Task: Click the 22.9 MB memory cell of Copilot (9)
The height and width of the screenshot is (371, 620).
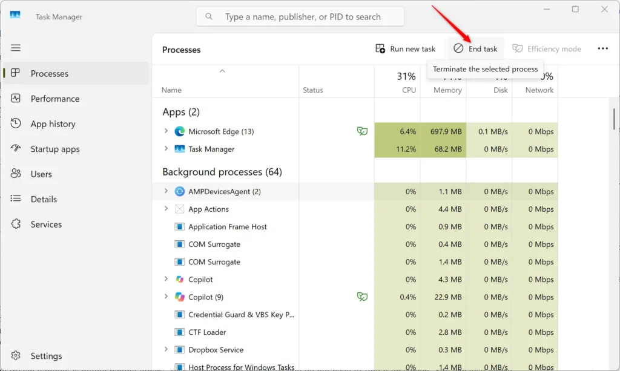Action: (443, 297)
